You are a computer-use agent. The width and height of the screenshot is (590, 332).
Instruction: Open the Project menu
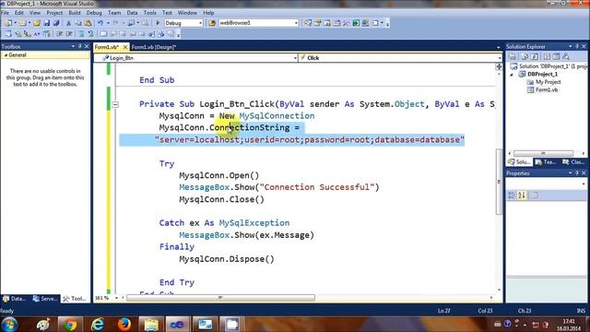(54, 13)
